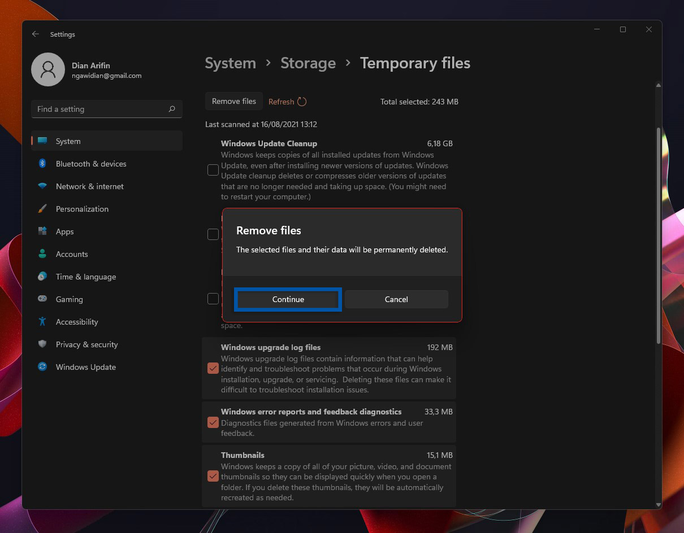This screenshot has height=533, width=684.
Task: Check the Windows Update Cleanup checkbox
Action: tap(213, 170)
